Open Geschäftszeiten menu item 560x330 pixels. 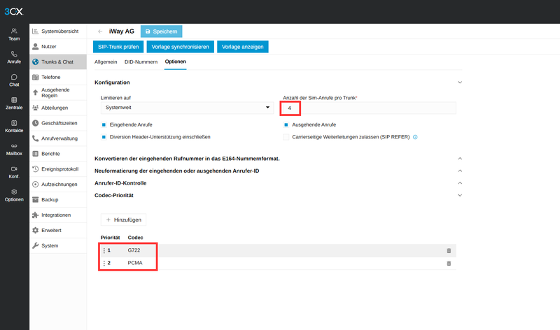(x=58, y=123)
